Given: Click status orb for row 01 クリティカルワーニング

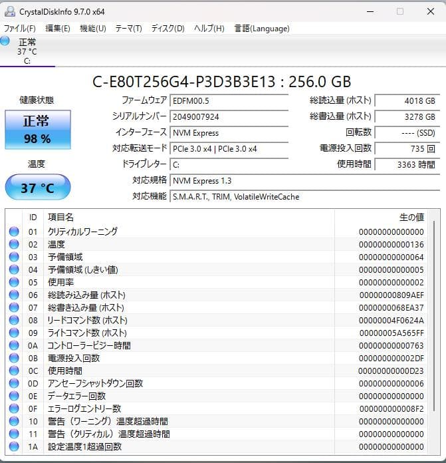Looking at the screenshot, I should pos(14,231).
